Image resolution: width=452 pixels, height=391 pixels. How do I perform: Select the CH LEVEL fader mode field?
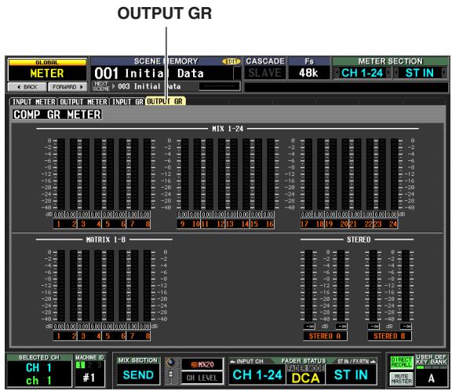(202, 378)
